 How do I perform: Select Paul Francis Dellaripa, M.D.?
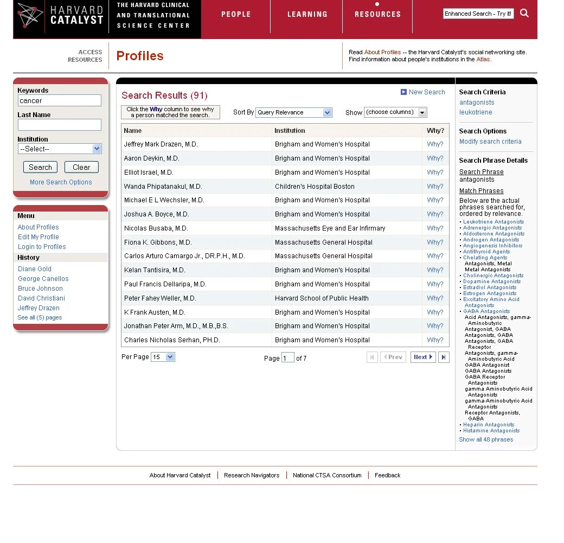[165, 284]
